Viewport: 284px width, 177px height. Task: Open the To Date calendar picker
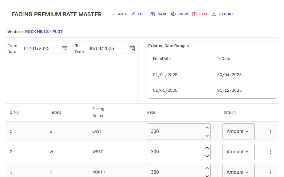132,48
